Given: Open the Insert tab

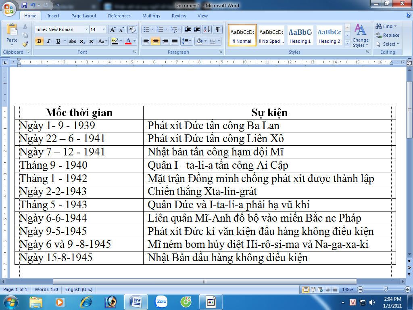Looking at the screenshot, I should click(x=53, y=16).
